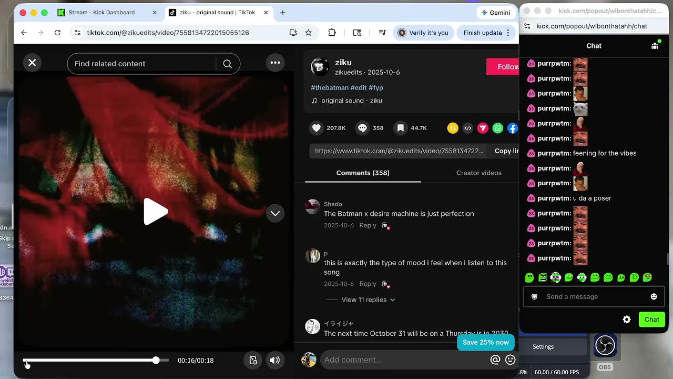The height and width of the screenshot is (379, 673).
Task: Pick the heart-eyes green emote in Kick chat
Action: point(647,277)
